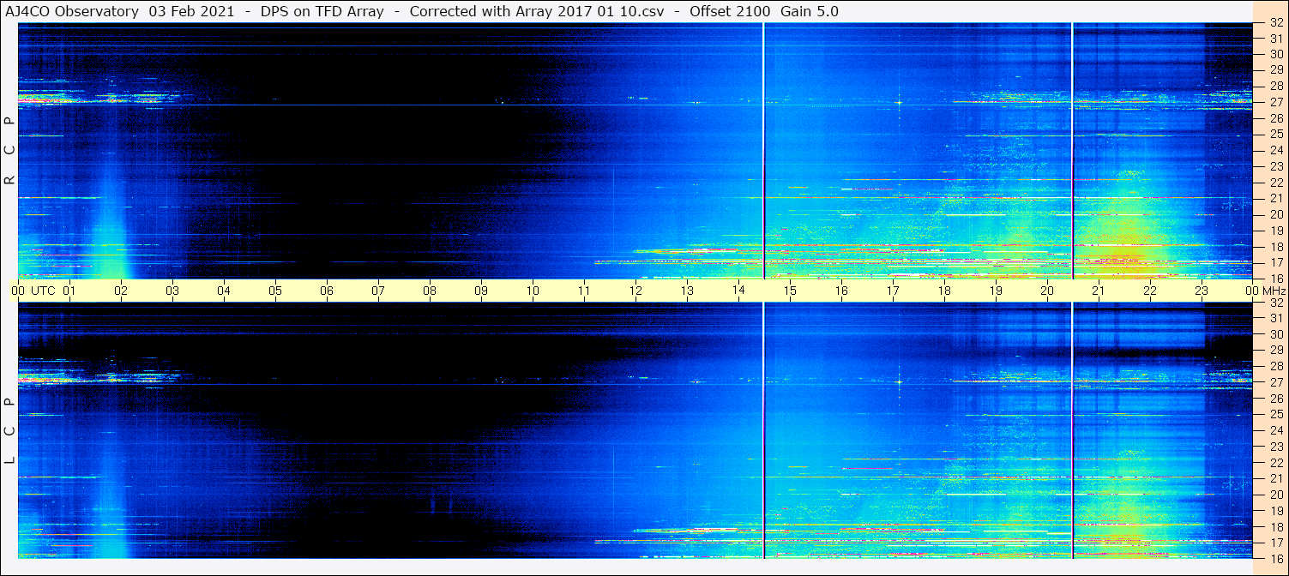Click the 32 MHz label of LCP panel
The width and height of the screenshot is (1289, 576).
pos(1275,303)
